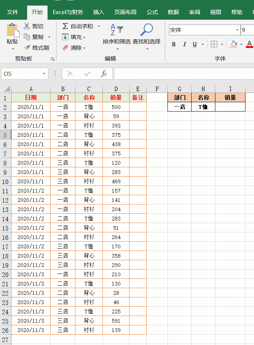254x345 pixels.
Task: Switch to the 公式 Formulas tab
Action: tap(152, 12)
